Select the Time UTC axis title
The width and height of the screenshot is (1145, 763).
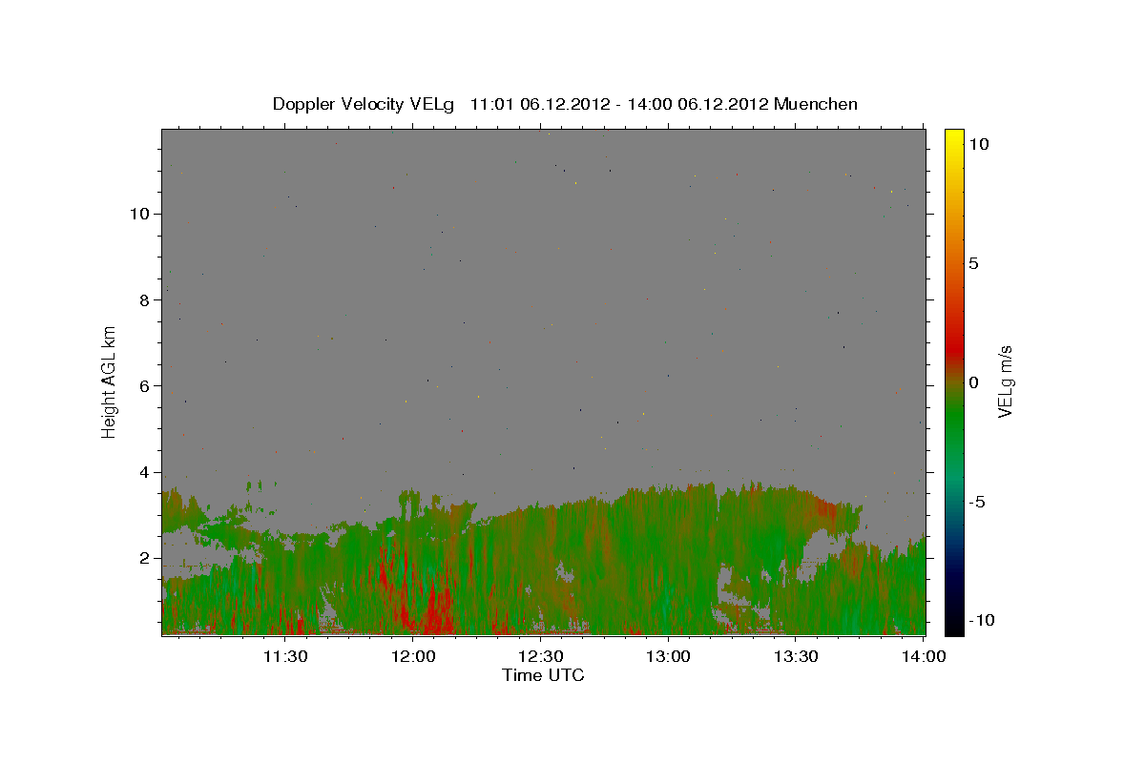pyautogui.click(x=543, y=675)
